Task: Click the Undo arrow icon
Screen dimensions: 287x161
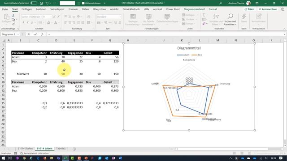Action: [x=47, y=3]
